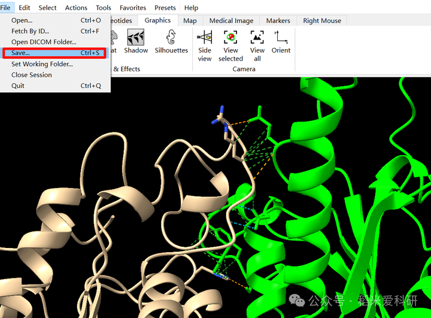Screen dimensions: 431x318
Task: Expand the Favorites menu
Action: coord(133,8)
